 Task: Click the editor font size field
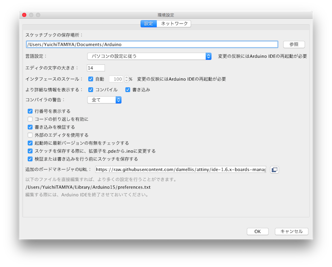coord(96,68)
